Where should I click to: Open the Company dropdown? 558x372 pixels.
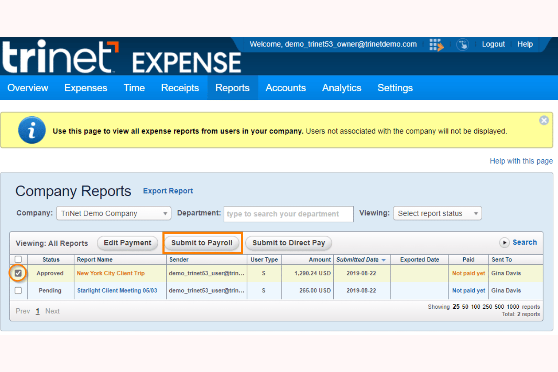click(x=113, y=213)
